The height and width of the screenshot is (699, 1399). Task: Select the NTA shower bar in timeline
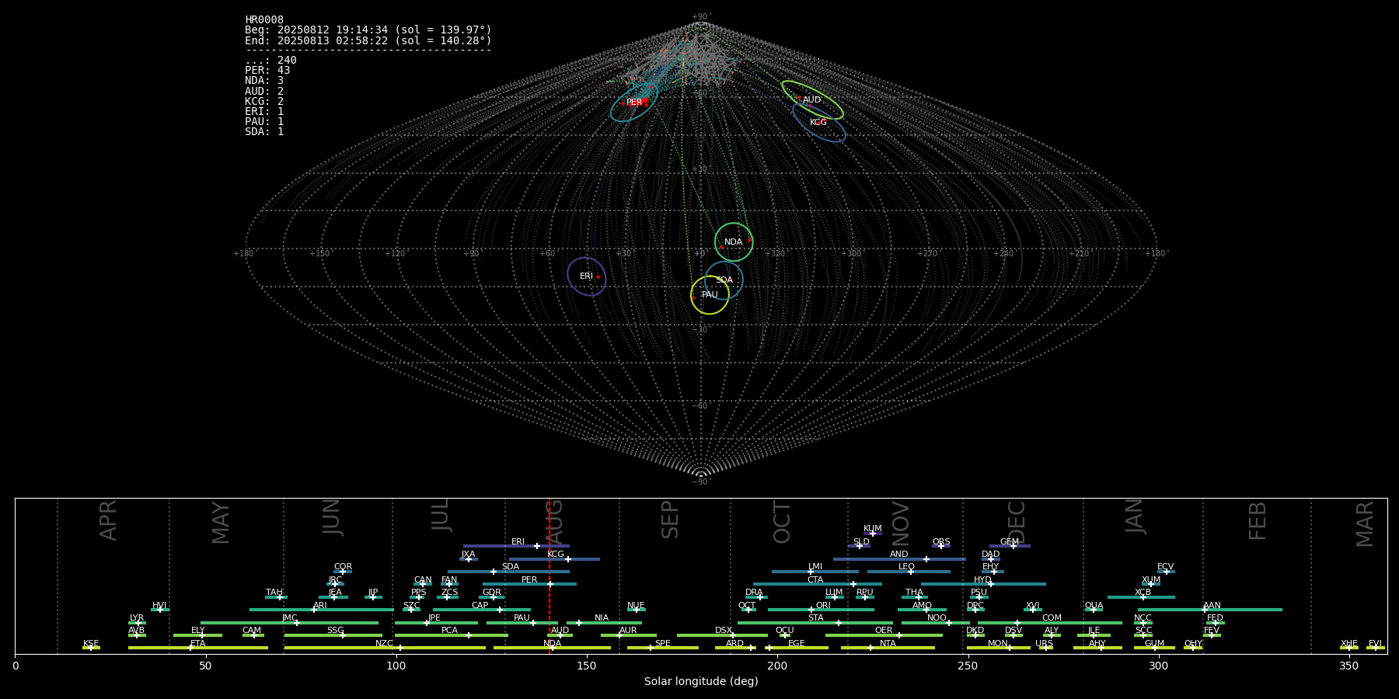pyautogui.click(x=888, y=648)
